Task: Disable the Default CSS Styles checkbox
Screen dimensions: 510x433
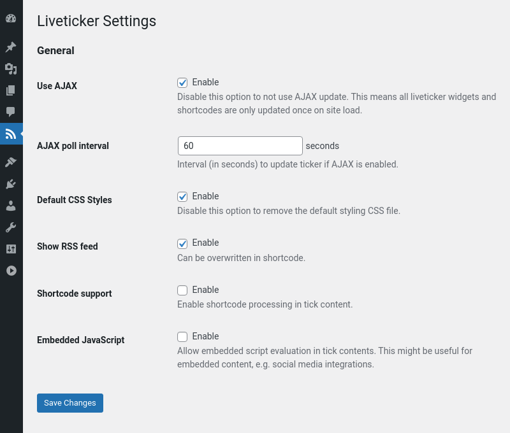Action: [182, 197]
